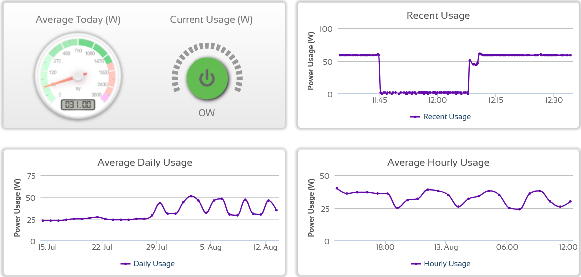
Task: Click the 0W current usage reading
Action: point(207,113)
